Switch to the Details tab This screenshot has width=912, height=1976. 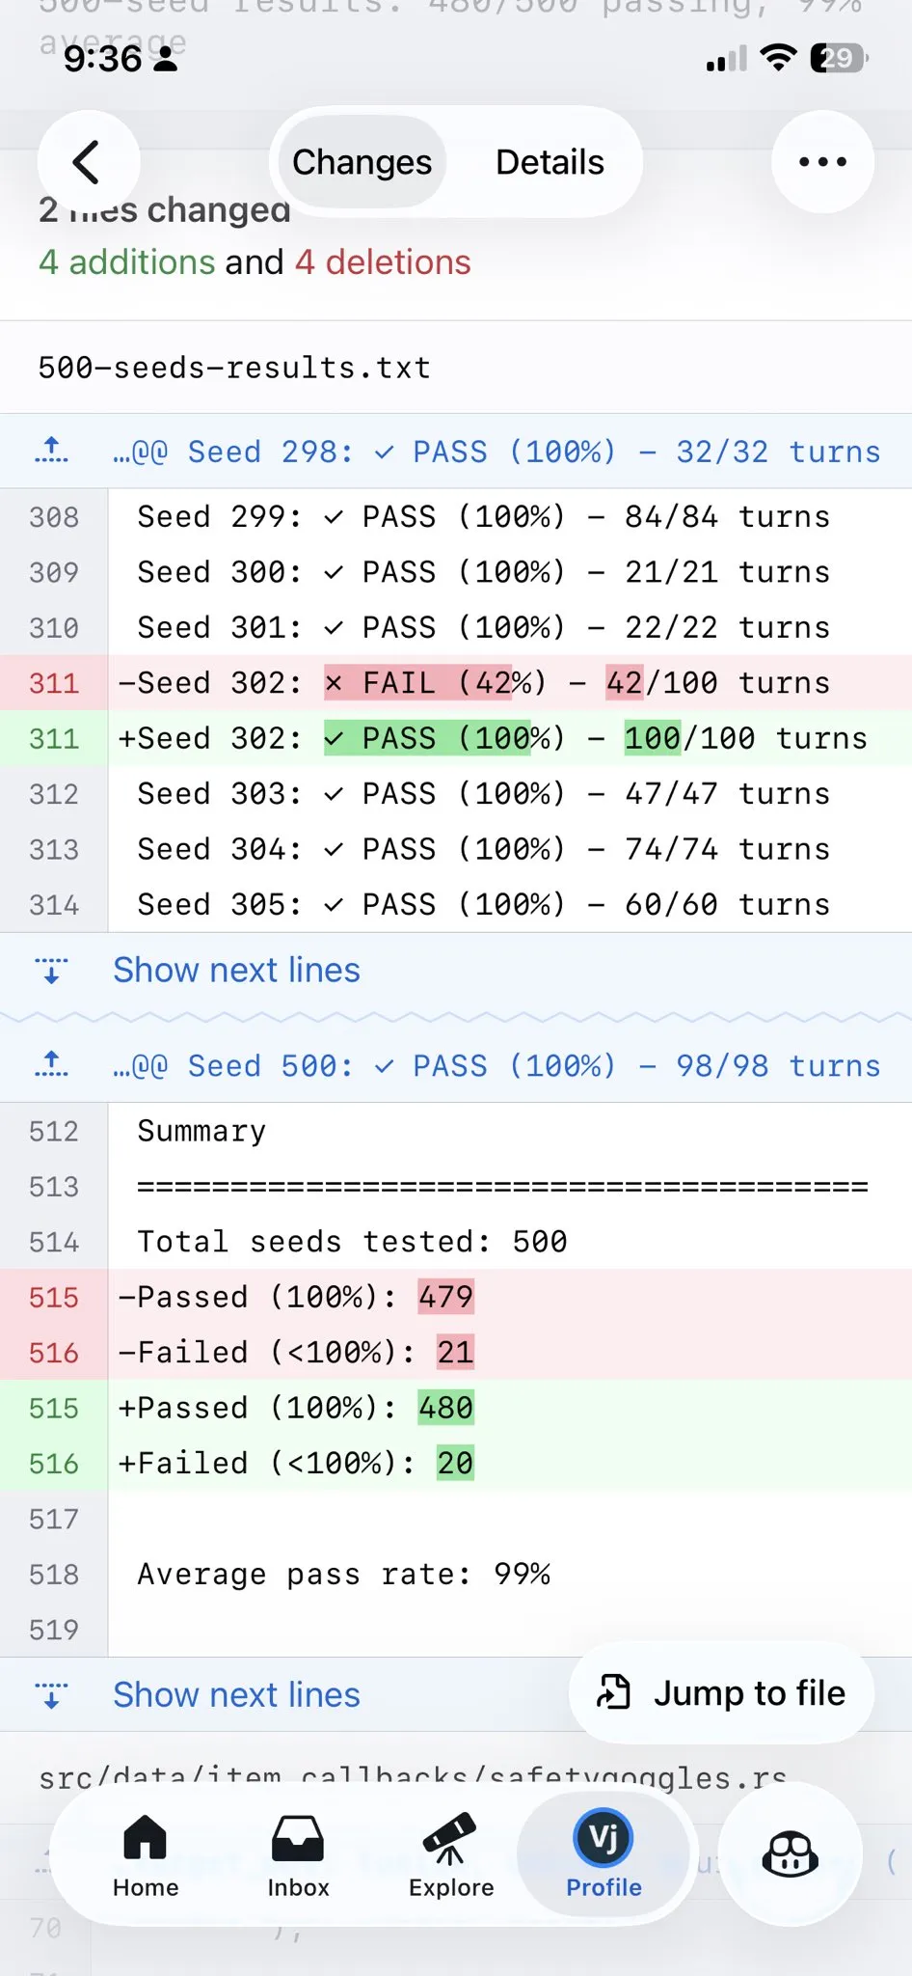(550, 162)
